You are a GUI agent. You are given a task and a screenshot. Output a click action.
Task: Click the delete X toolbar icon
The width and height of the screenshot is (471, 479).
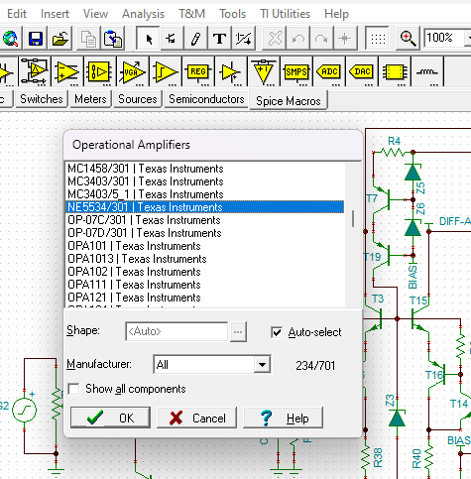point(275,39)
